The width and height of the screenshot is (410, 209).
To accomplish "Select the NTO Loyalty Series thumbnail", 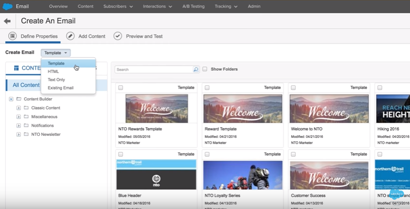I will click(243, 175).
